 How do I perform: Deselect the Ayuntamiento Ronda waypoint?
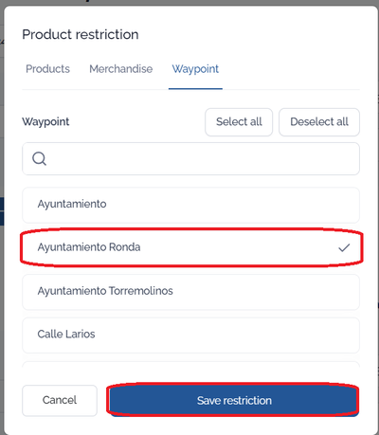[x=190, y=247]
